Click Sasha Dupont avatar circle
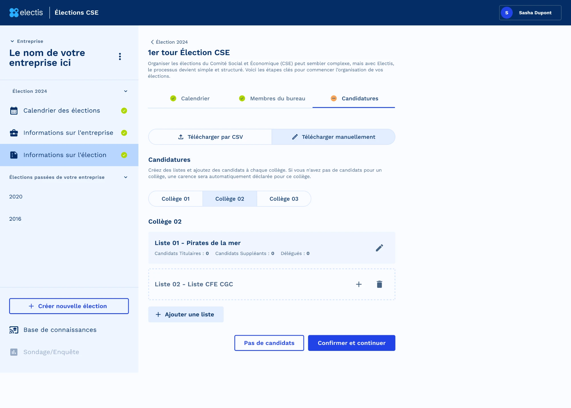This screenshot has height=408, width=571. pyautogui.click(x=507, y=13)
